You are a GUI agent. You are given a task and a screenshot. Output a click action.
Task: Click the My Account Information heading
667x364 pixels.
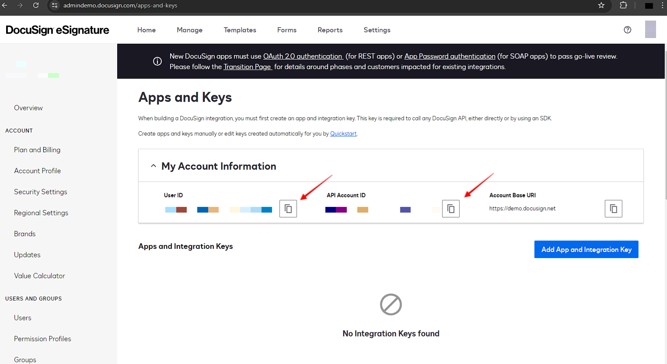tap(219, 166)
